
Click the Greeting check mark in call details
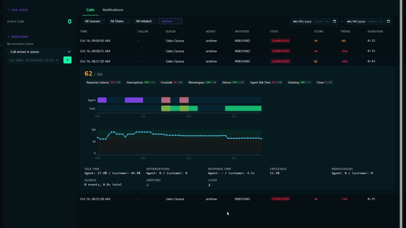click(147, 185)
